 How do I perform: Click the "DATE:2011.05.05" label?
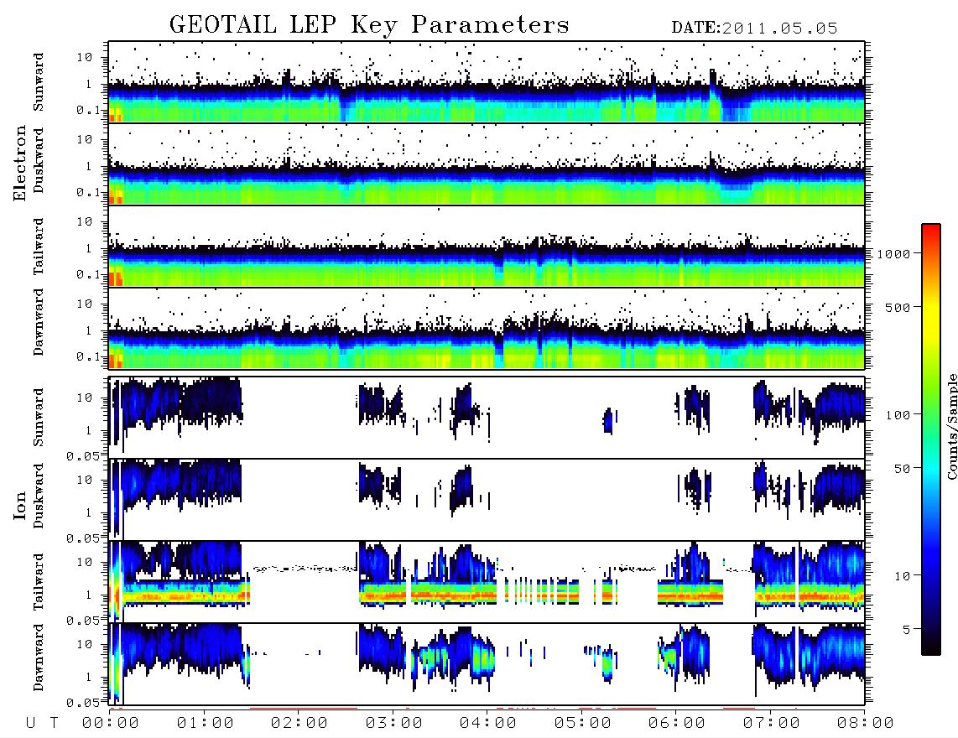(754, 29)
